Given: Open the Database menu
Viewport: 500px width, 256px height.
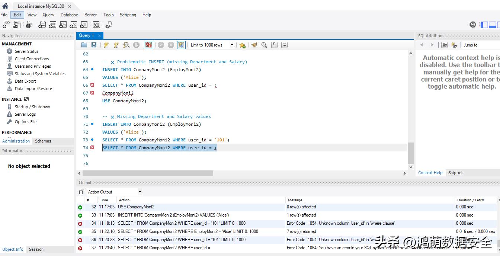Looking at the screenshot, I should click(x=69, y=15).
